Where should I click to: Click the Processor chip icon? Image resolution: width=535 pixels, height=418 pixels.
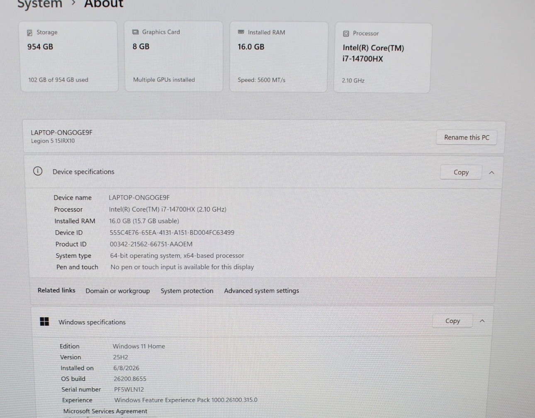[x=346, y=34]
